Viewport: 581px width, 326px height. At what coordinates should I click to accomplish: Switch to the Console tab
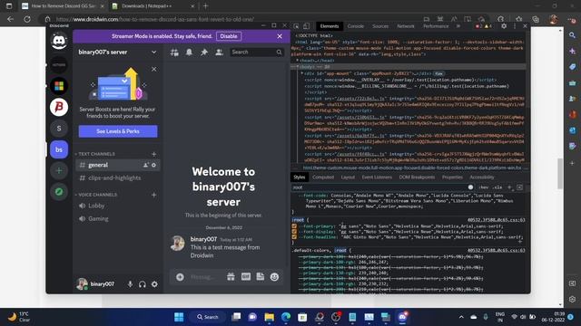pos(356,26)
